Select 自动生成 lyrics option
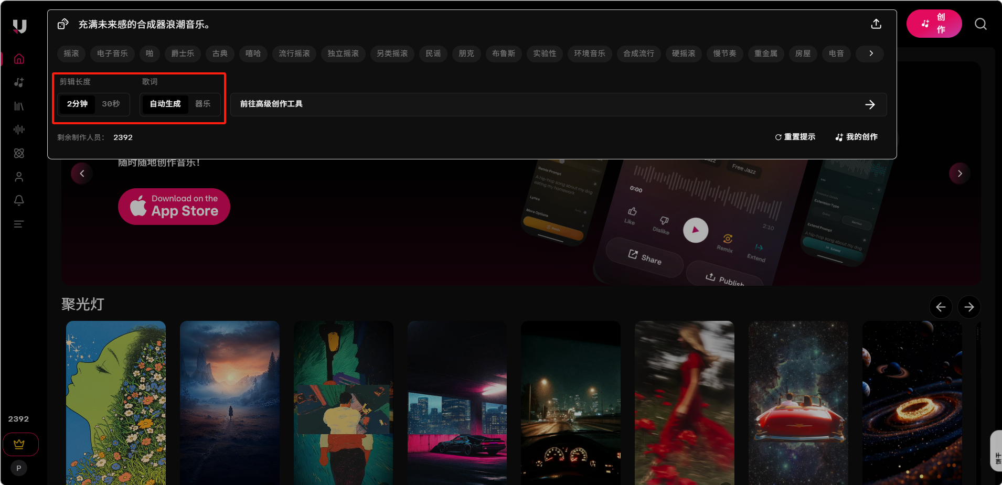Screen dimensions: 1002x485 [165, 104]
